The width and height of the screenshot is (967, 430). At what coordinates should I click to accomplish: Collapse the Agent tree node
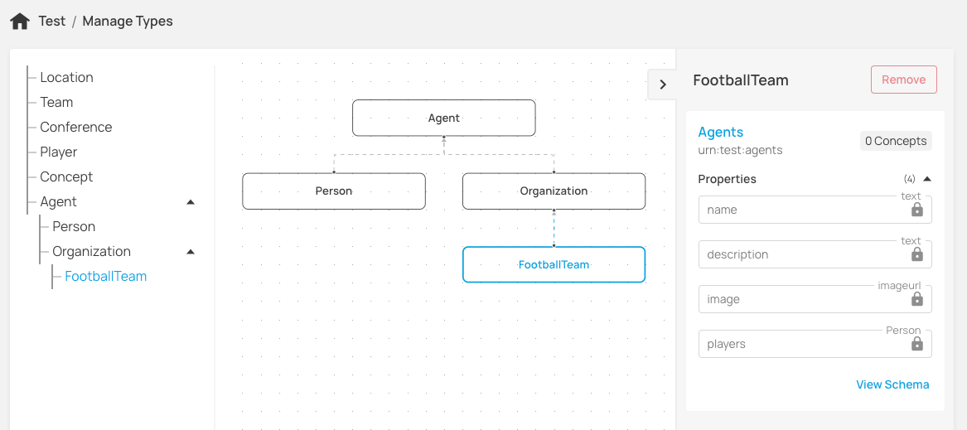click(191, 202)
